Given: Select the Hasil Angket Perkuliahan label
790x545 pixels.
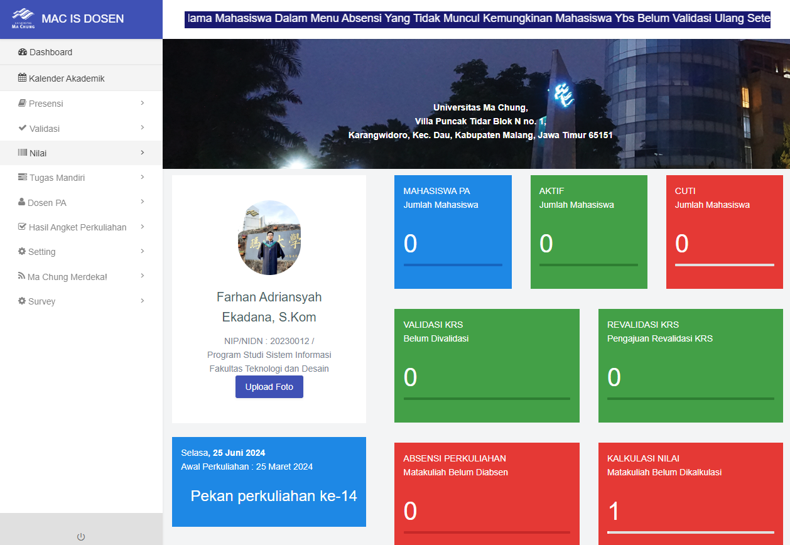Looking at the screenshot, I should click(x=78, y=227).
